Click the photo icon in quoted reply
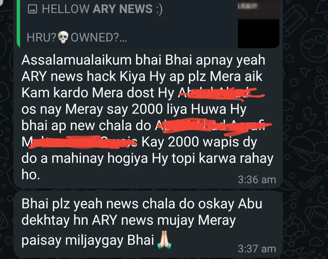328x259 pixels. tap(32, 9)
